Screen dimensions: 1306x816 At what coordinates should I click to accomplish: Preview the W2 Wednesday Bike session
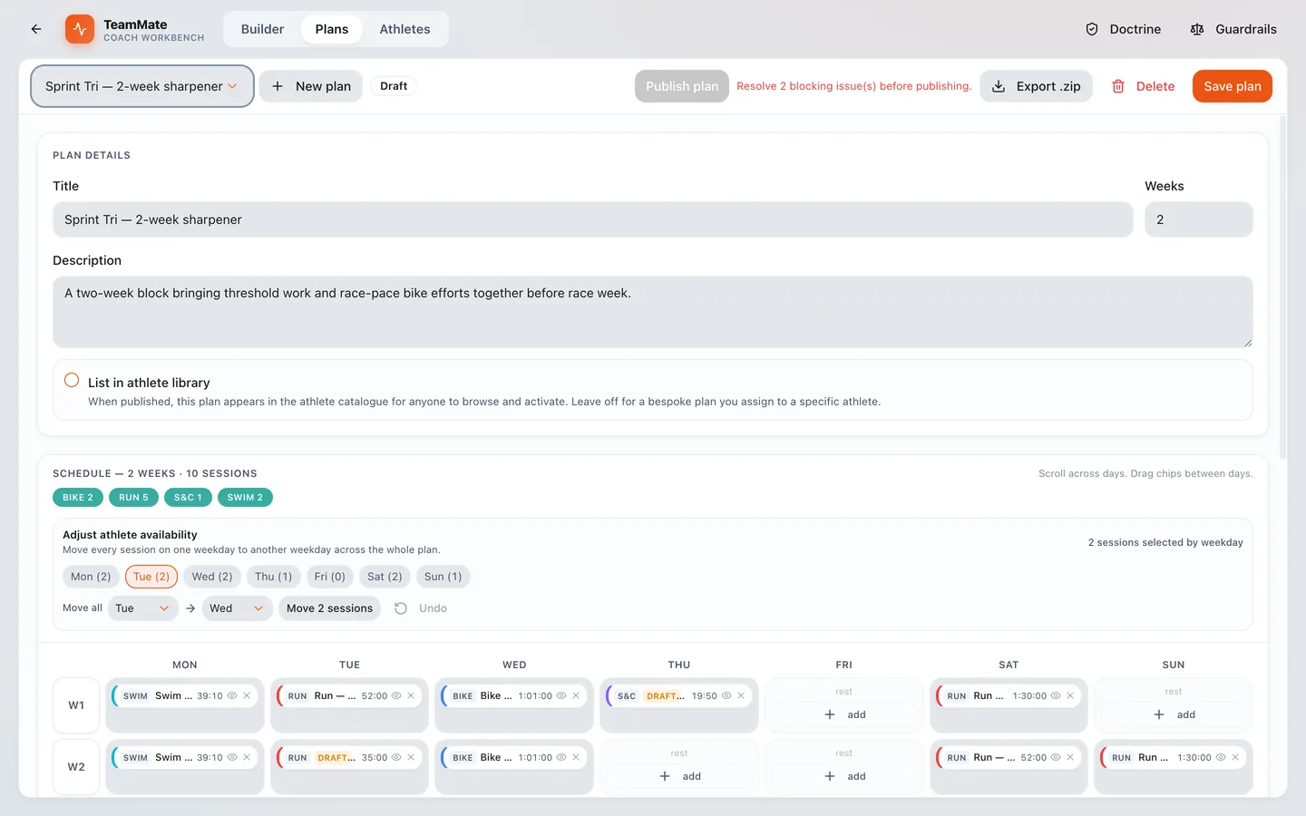[561, 757]
